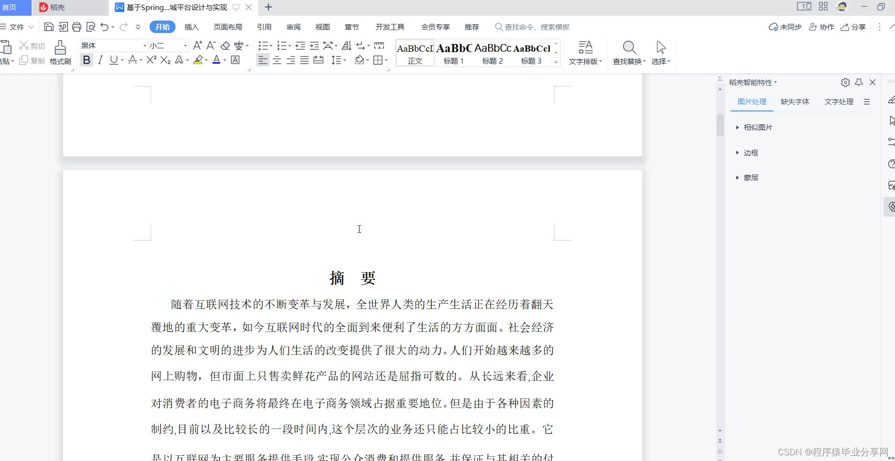Switch to the 插入 ribbon tab
The height and width of the screenshot is (461, 895).
[x=191, y=27]
